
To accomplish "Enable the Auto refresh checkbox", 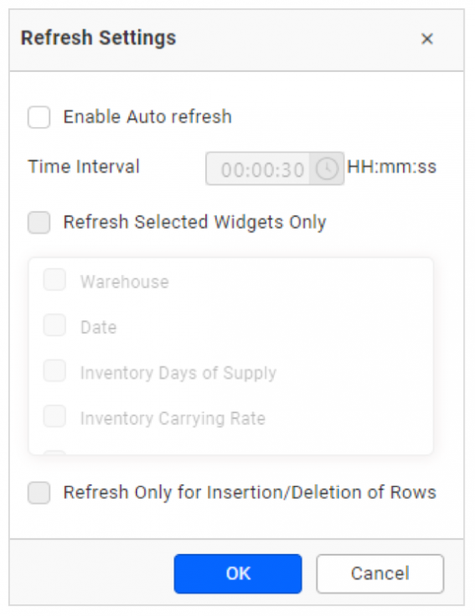I will click(x=39, y=117).
